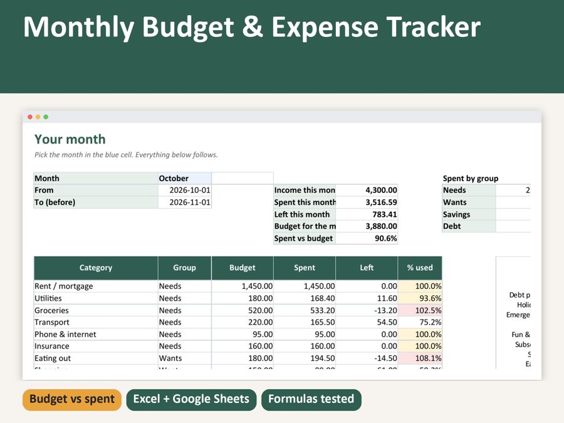Click the 'Spent by group' heading
Image resolution: width=564 pixels, height=423 pixels.
pos(471,179)
